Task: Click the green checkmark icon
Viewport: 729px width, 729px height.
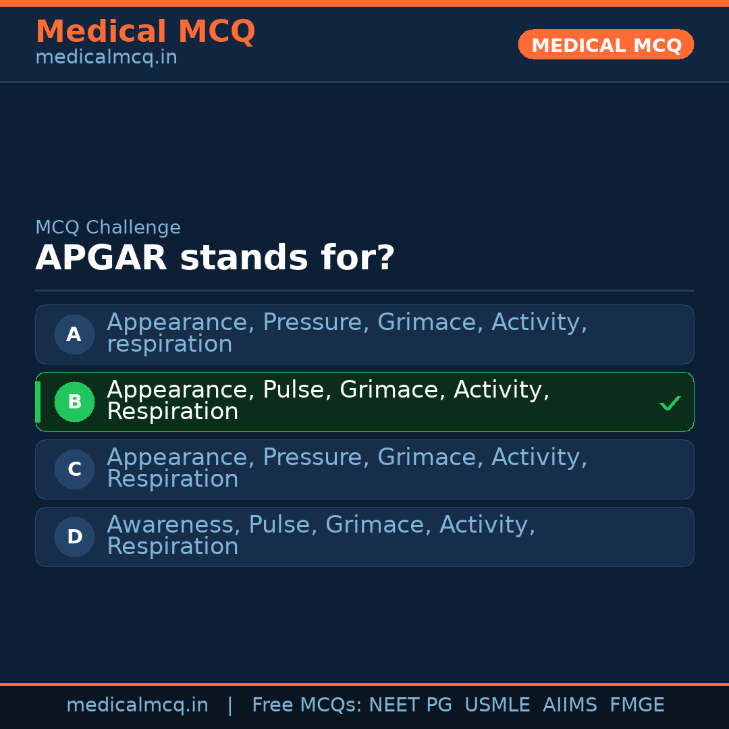Action: [670, 404]
